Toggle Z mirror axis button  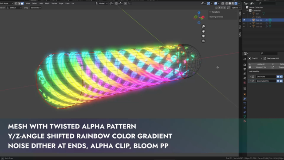point(225,8)
